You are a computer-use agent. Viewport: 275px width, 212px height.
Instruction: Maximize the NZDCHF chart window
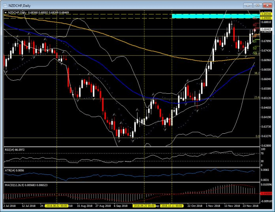pos(257,5)
